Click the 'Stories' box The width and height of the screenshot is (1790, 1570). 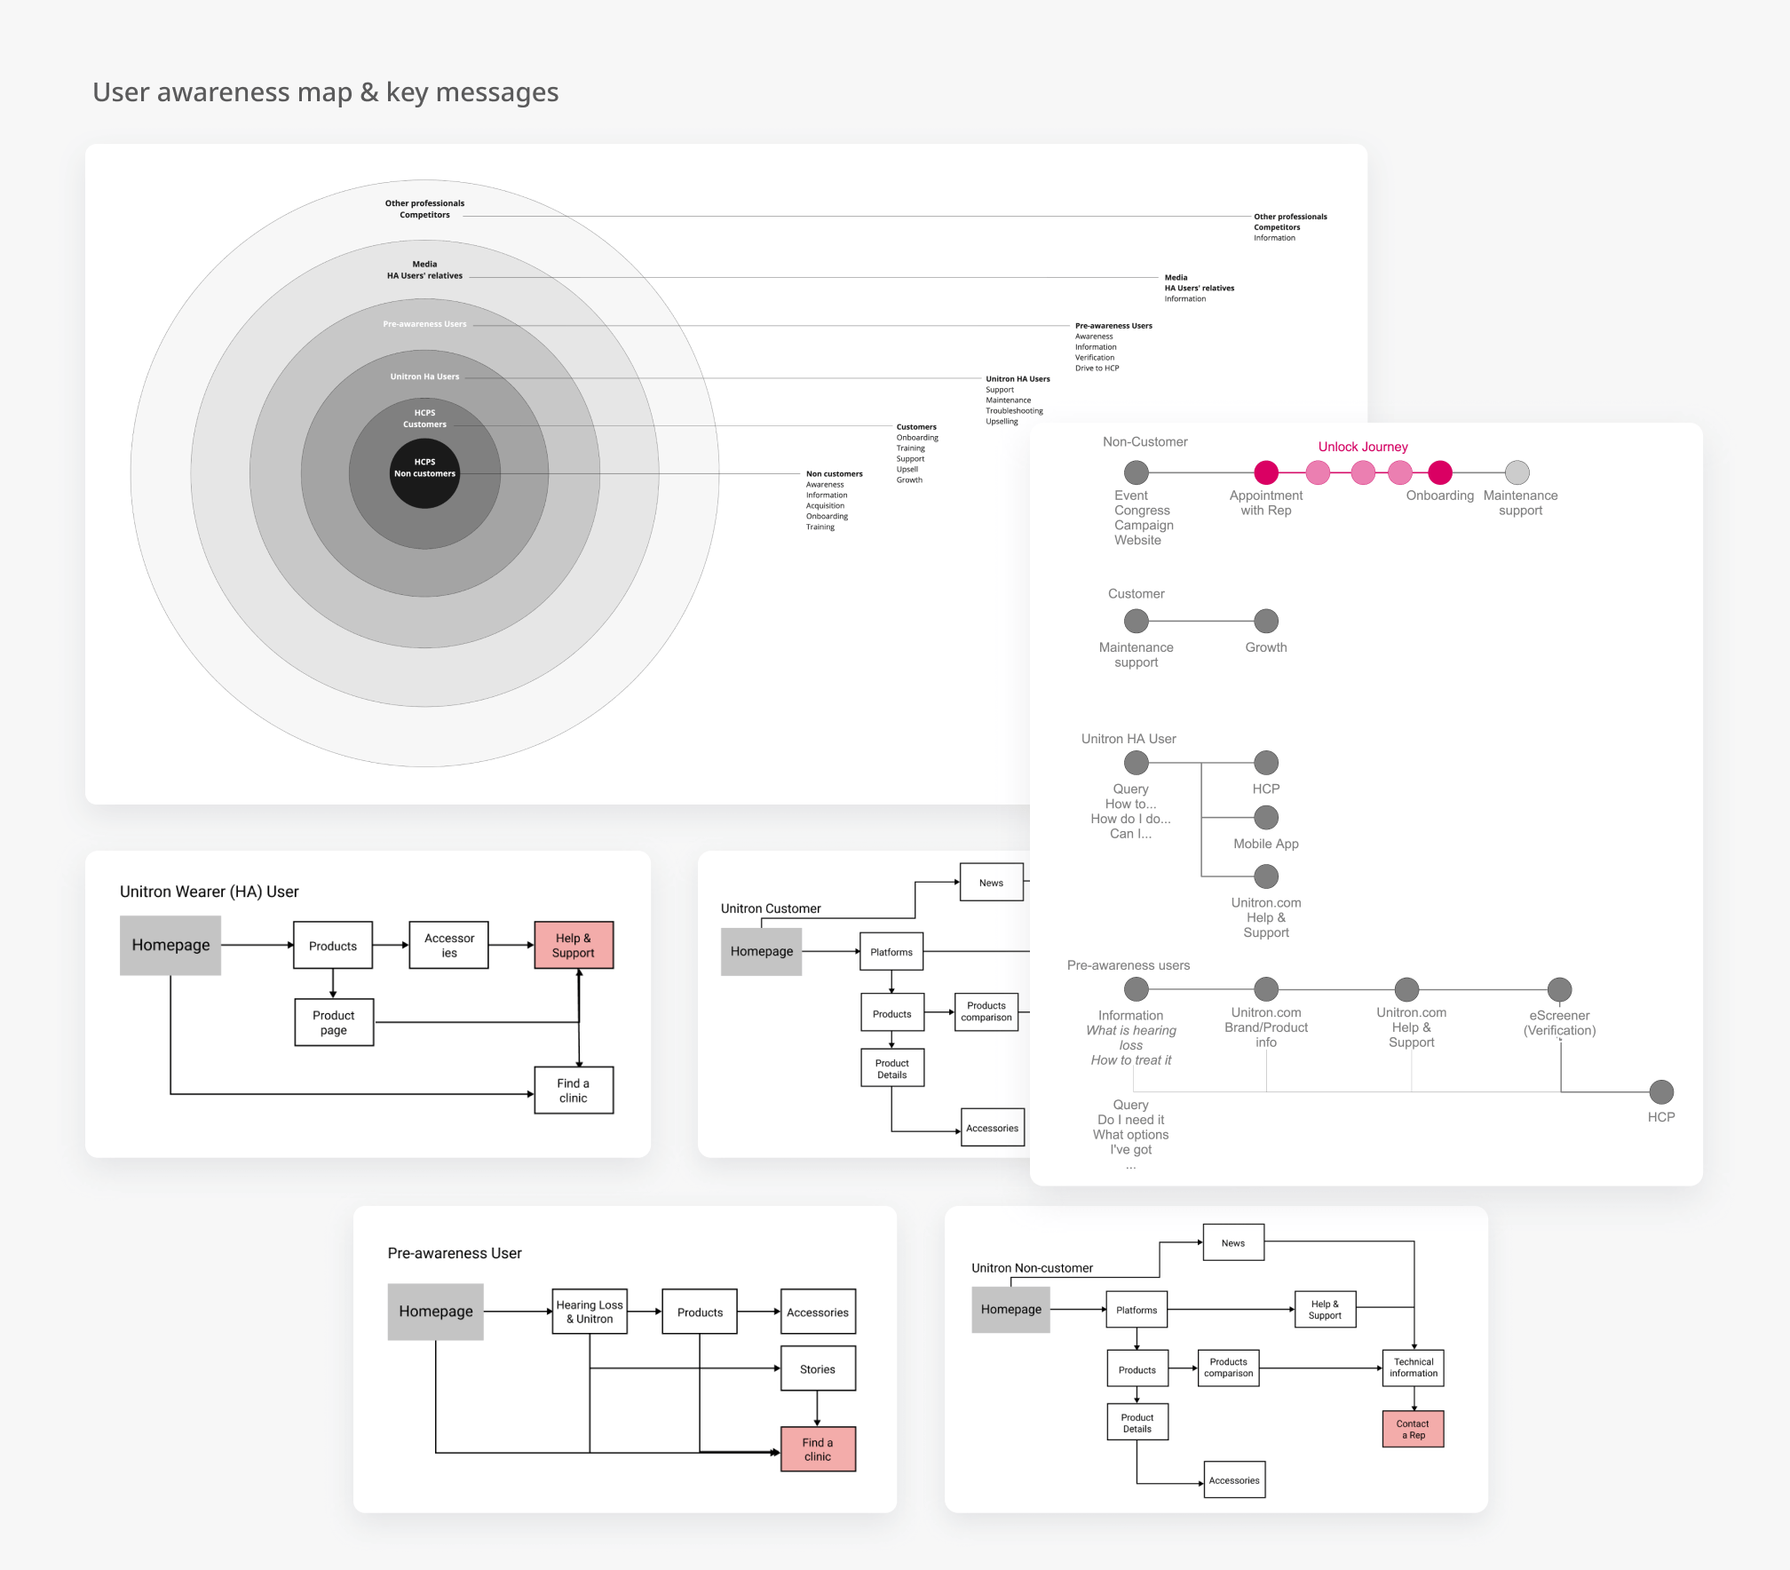[818, 1368]
